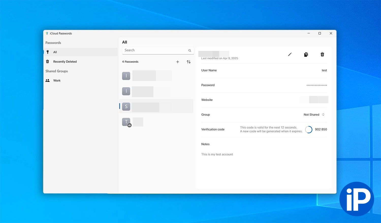The height and width of the screenshot is (223, 381).
Task: Click the 902 850 verification code
Action: coord(321,129)
